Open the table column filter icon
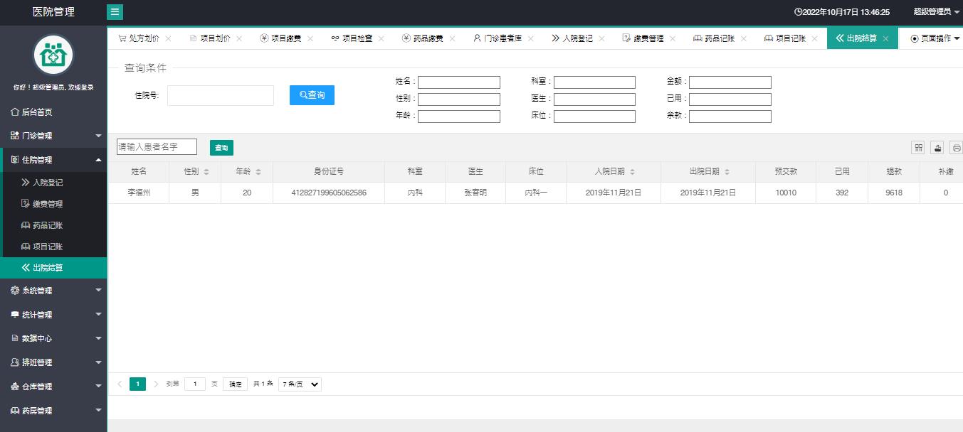The image size is (963, 432). pos(919,148)
